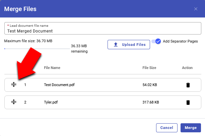
Task: Click the Add Separator Pages label text
Action: coord(180,41)
